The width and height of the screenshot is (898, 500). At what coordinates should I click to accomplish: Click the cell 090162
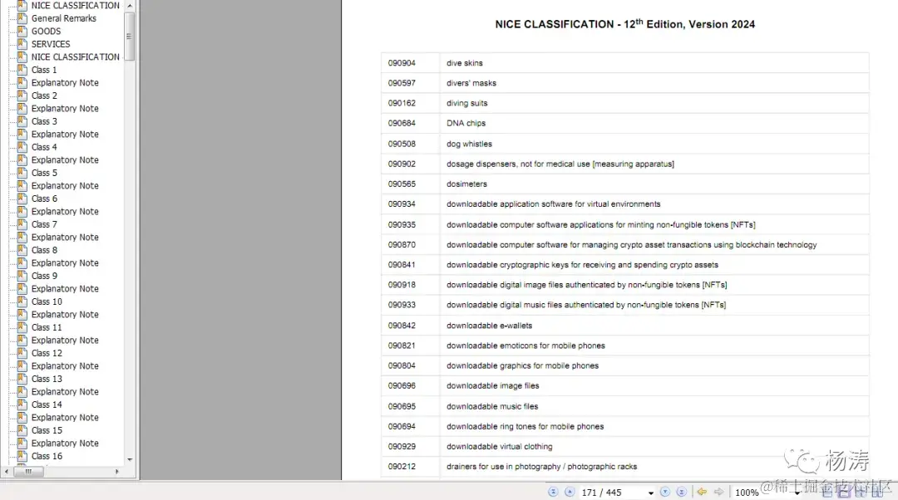click(x=402, y=103)
